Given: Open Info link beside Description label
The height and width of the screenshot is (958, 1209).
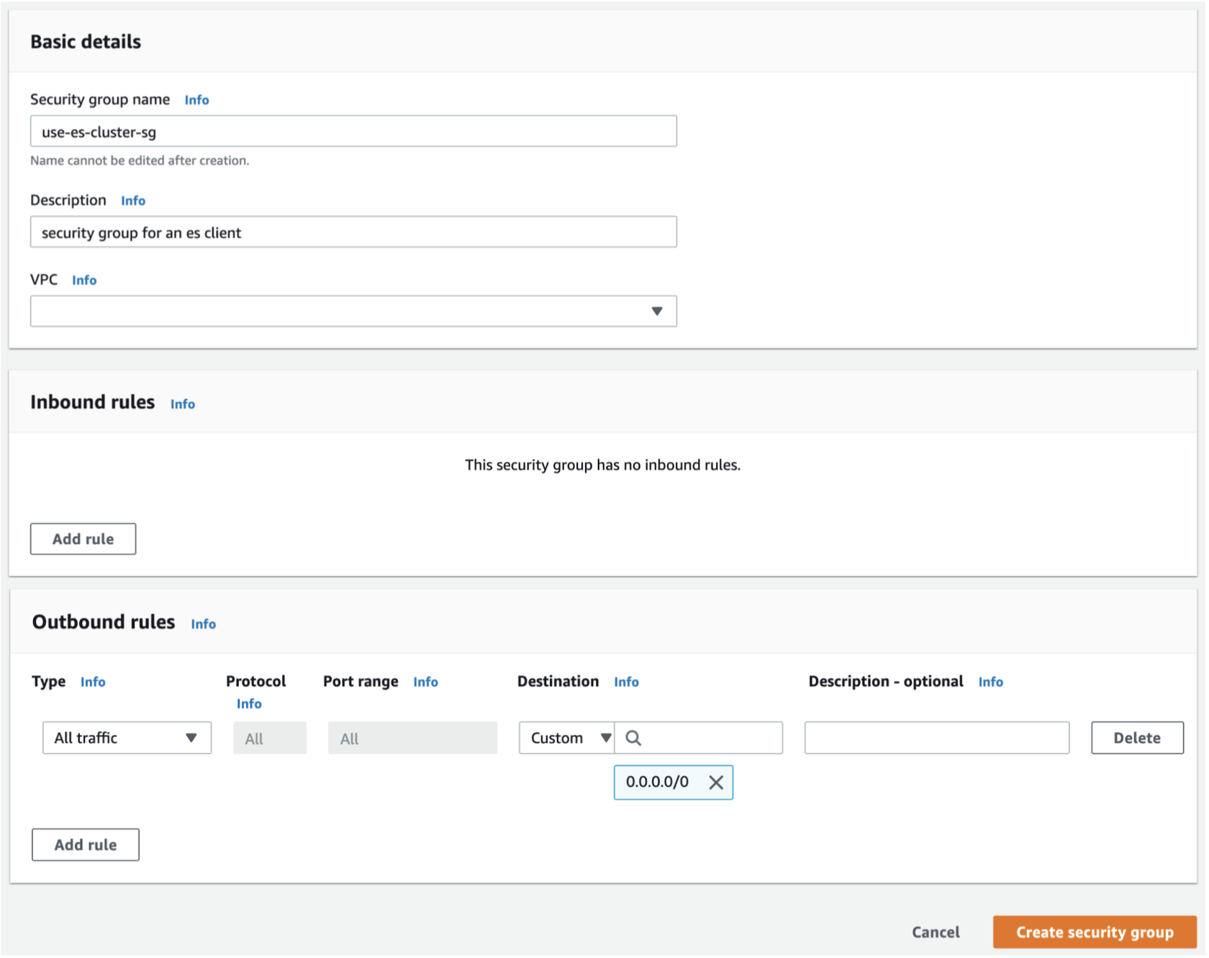Looking at the screenshot, I should click(x=133, y=201).
